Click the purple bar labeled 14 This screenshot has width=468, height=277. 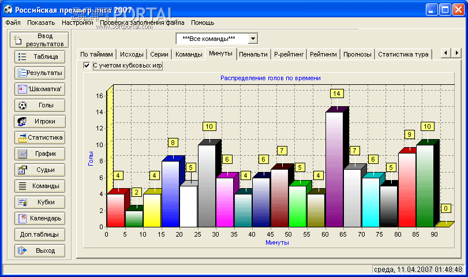pos(335,169)
